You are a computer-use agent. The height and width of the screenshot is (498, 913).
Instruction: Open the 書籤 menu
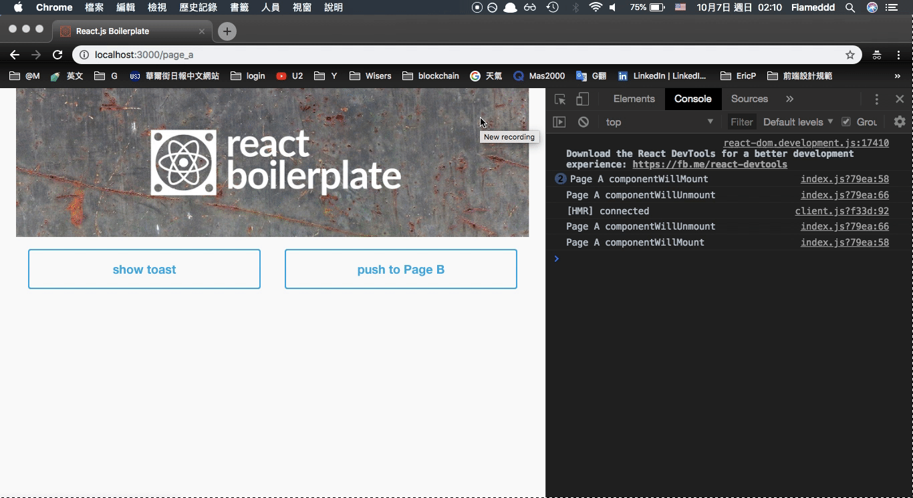[x=239, y=7]
